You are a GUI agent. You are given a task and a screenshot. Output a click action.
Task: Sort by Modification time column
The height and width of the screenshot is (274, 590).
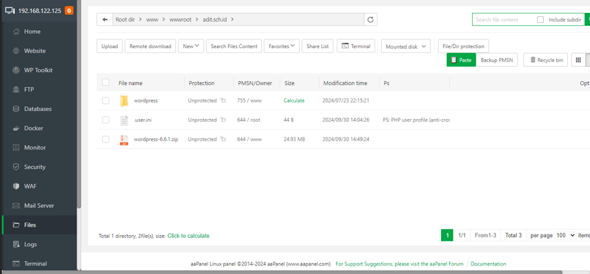click(345, 83)
